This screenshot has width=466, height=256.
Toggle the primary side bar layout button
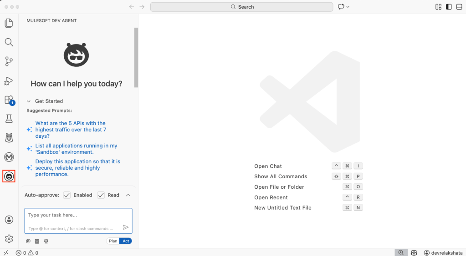[449, 7]
